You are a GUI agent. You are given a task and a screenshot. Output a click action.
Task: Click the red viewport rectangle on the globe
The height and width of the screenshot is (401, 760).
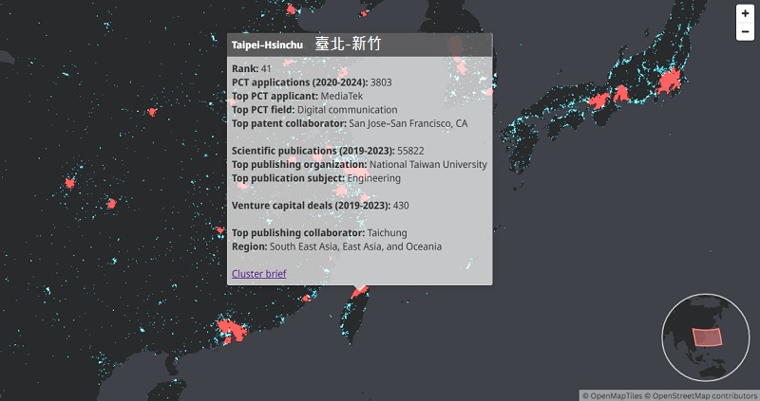706,336
